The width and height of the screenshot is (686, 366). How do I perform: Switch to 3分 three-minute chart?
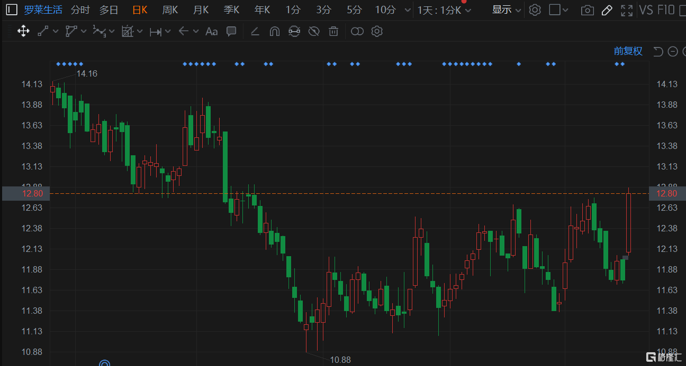point(323,10)
